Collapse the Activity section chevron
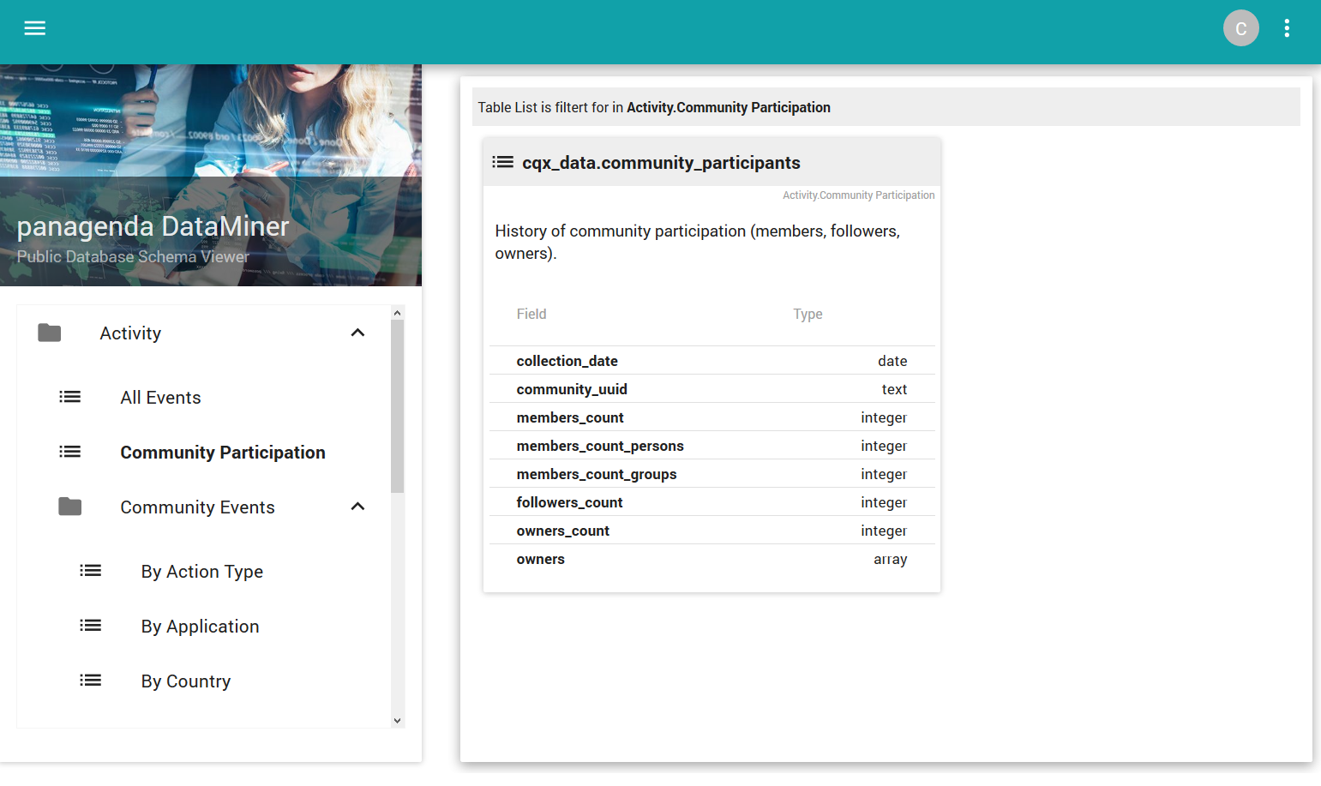 coord(358,333)
